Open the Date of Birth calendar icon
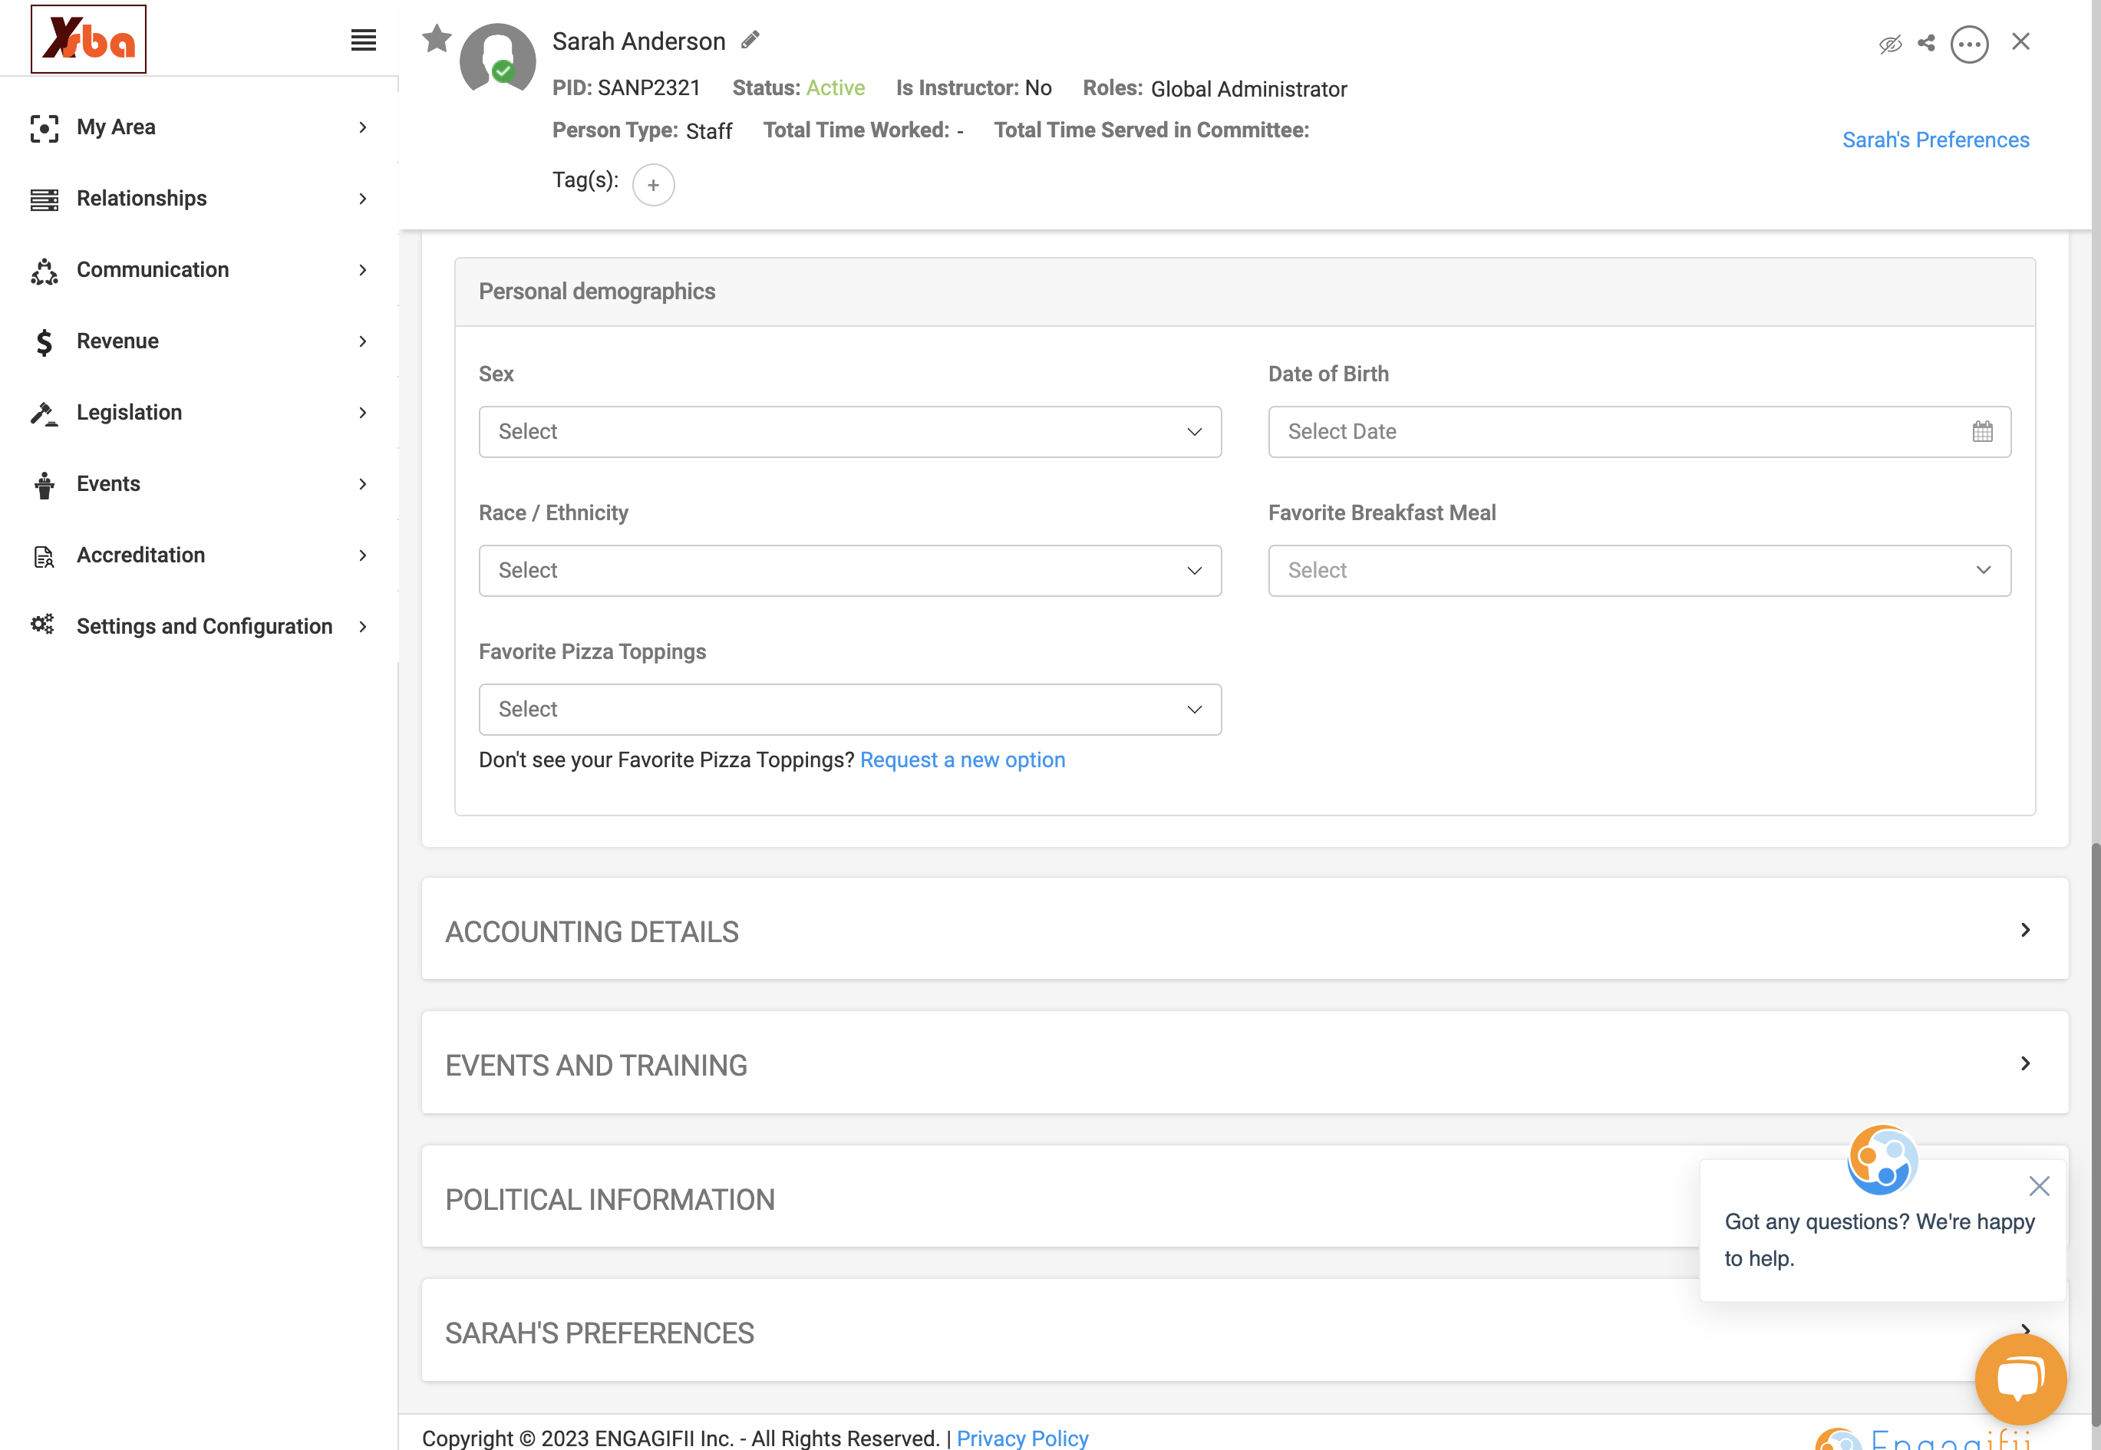Screen dimensions: 2101x1450 pyautogui.click(x=1983, y=431)
